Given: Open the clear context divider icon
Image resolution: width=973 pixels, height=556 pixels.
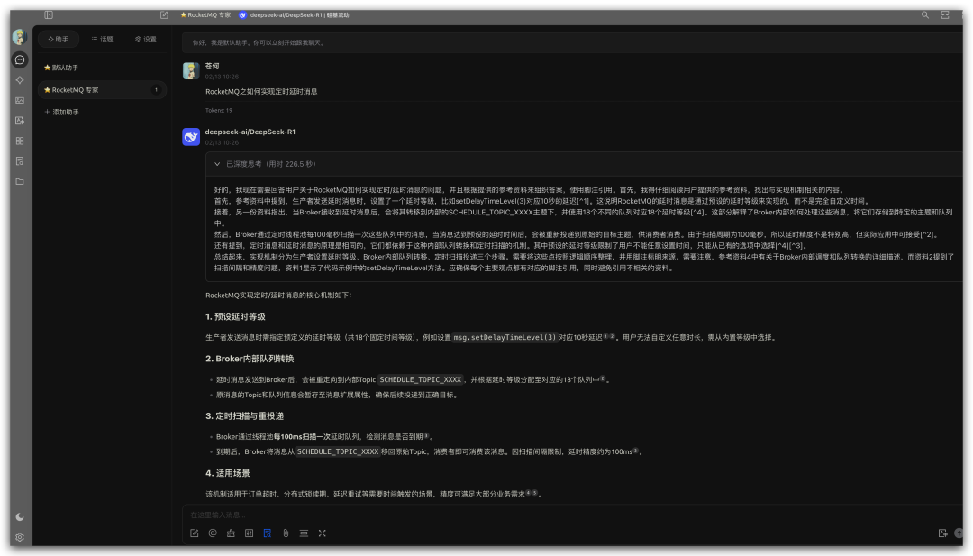Looking at the screenshot, I should [x=305, y=533].
